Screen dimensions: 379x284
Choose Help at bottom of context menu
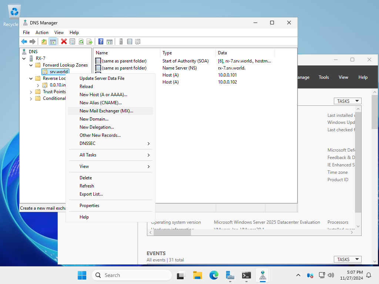click(x=110, y=217)
